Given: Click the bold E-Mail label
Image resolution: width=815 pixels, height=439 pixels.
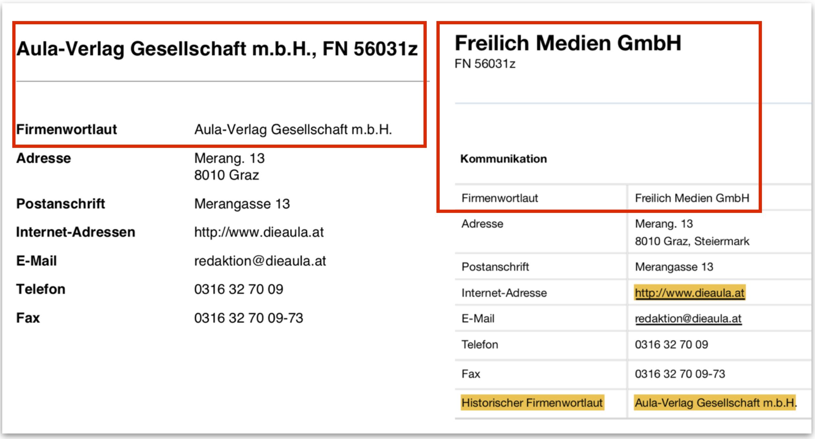Looking at the screenshot, I should [x=37, y=261].
